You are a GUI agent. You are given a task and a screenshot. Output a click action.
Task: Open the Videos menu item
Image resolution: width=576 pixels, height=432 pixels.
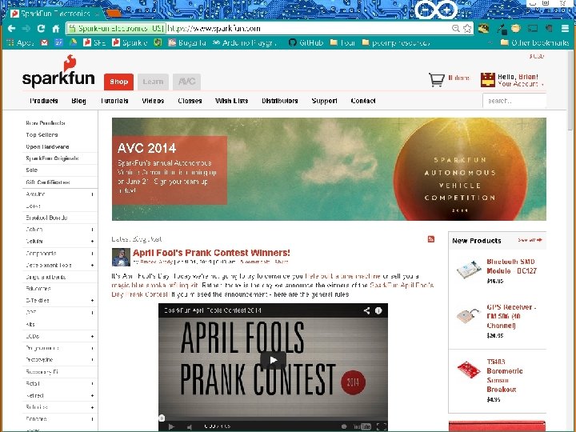point(153,101)
